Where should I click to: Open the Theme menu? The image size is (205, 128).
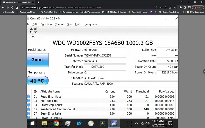59,24
